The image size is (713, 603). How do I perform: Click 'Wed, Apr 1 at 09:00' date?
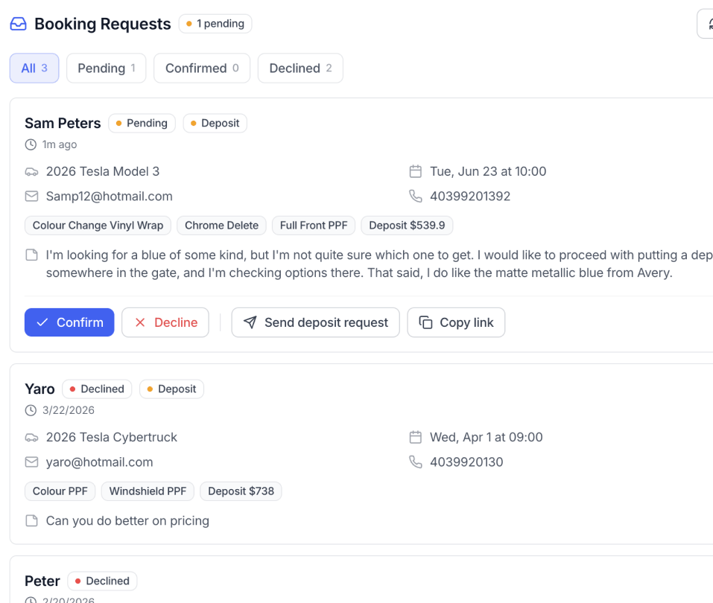click(487, 437)
